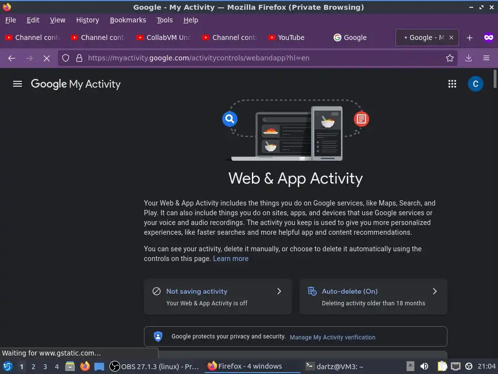Image resolution: width=498 pixels, height=374 pixels.
Task: Open the account avatar labeled C
Action: pos(476,84)
